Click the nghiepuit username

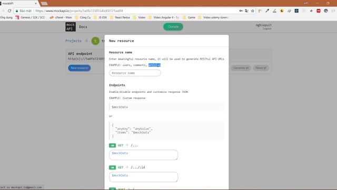[263, 25]
